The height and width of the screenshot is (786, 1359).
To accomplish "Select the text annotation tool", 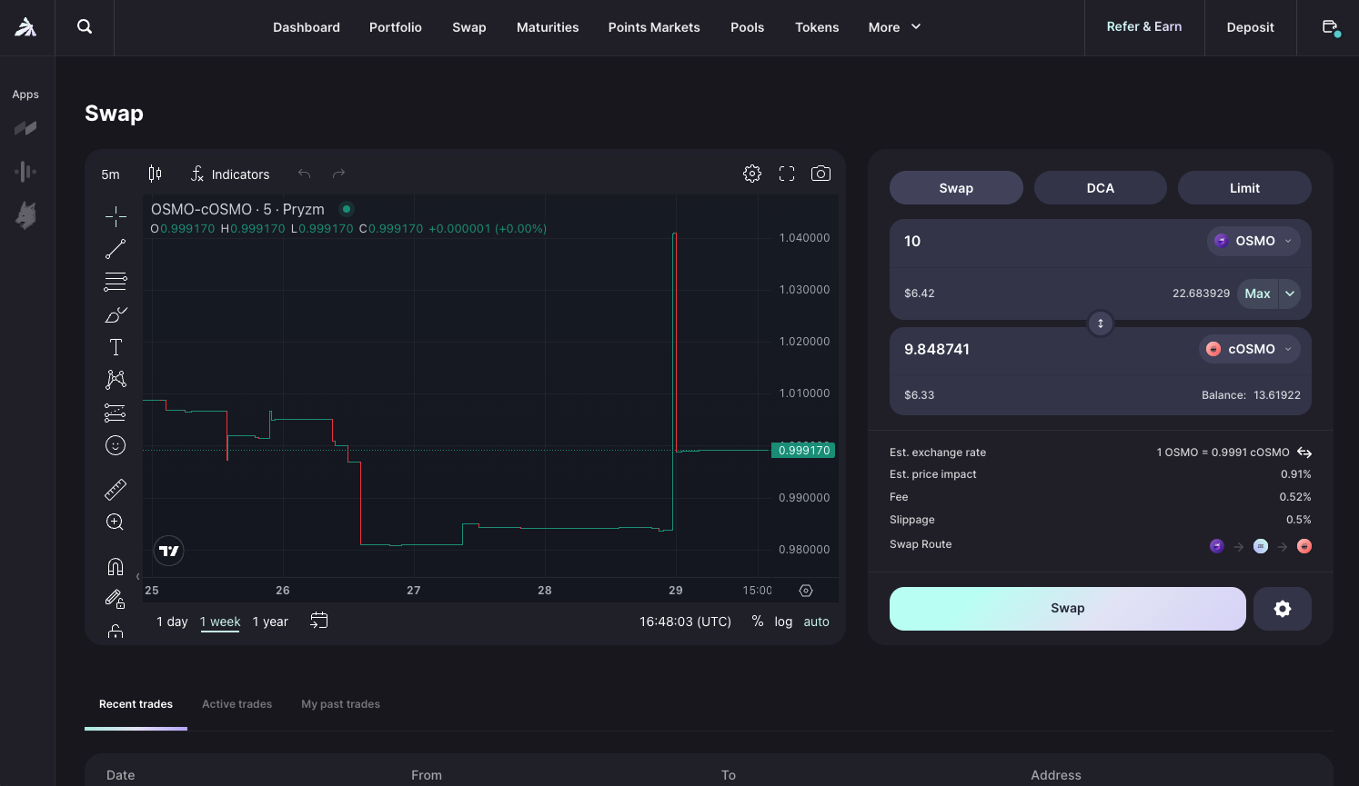I will (116, 347).
